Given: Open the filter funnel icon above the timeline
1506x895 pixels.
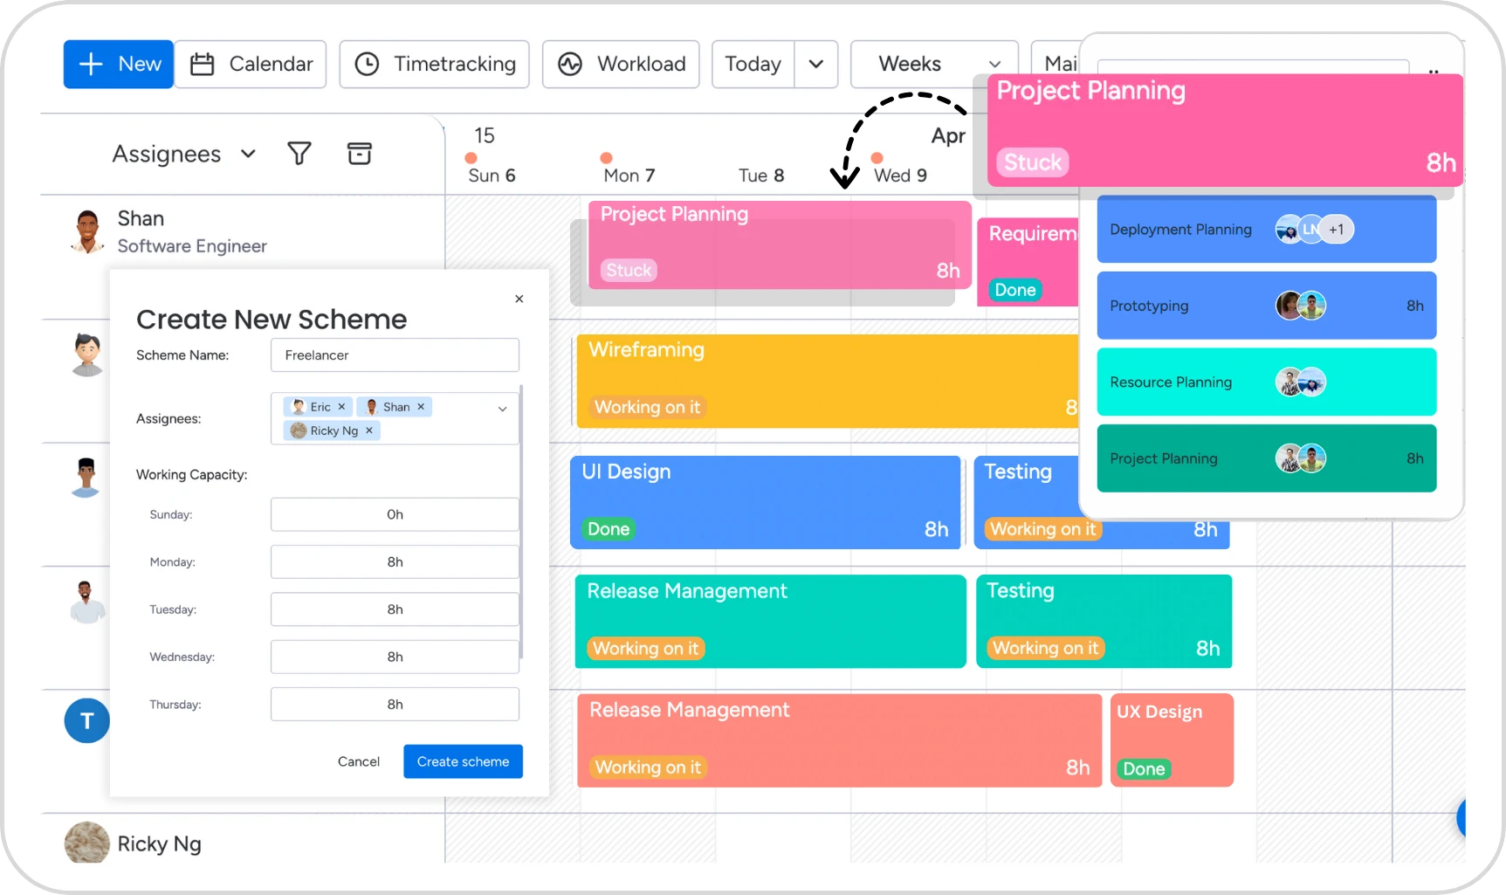Looking at the screenshot, I should pos(299,153).
